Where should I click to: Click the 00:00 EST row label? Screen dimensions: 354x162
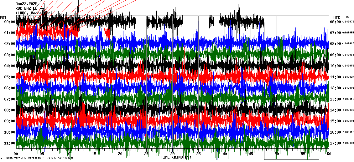click(9, 22)
